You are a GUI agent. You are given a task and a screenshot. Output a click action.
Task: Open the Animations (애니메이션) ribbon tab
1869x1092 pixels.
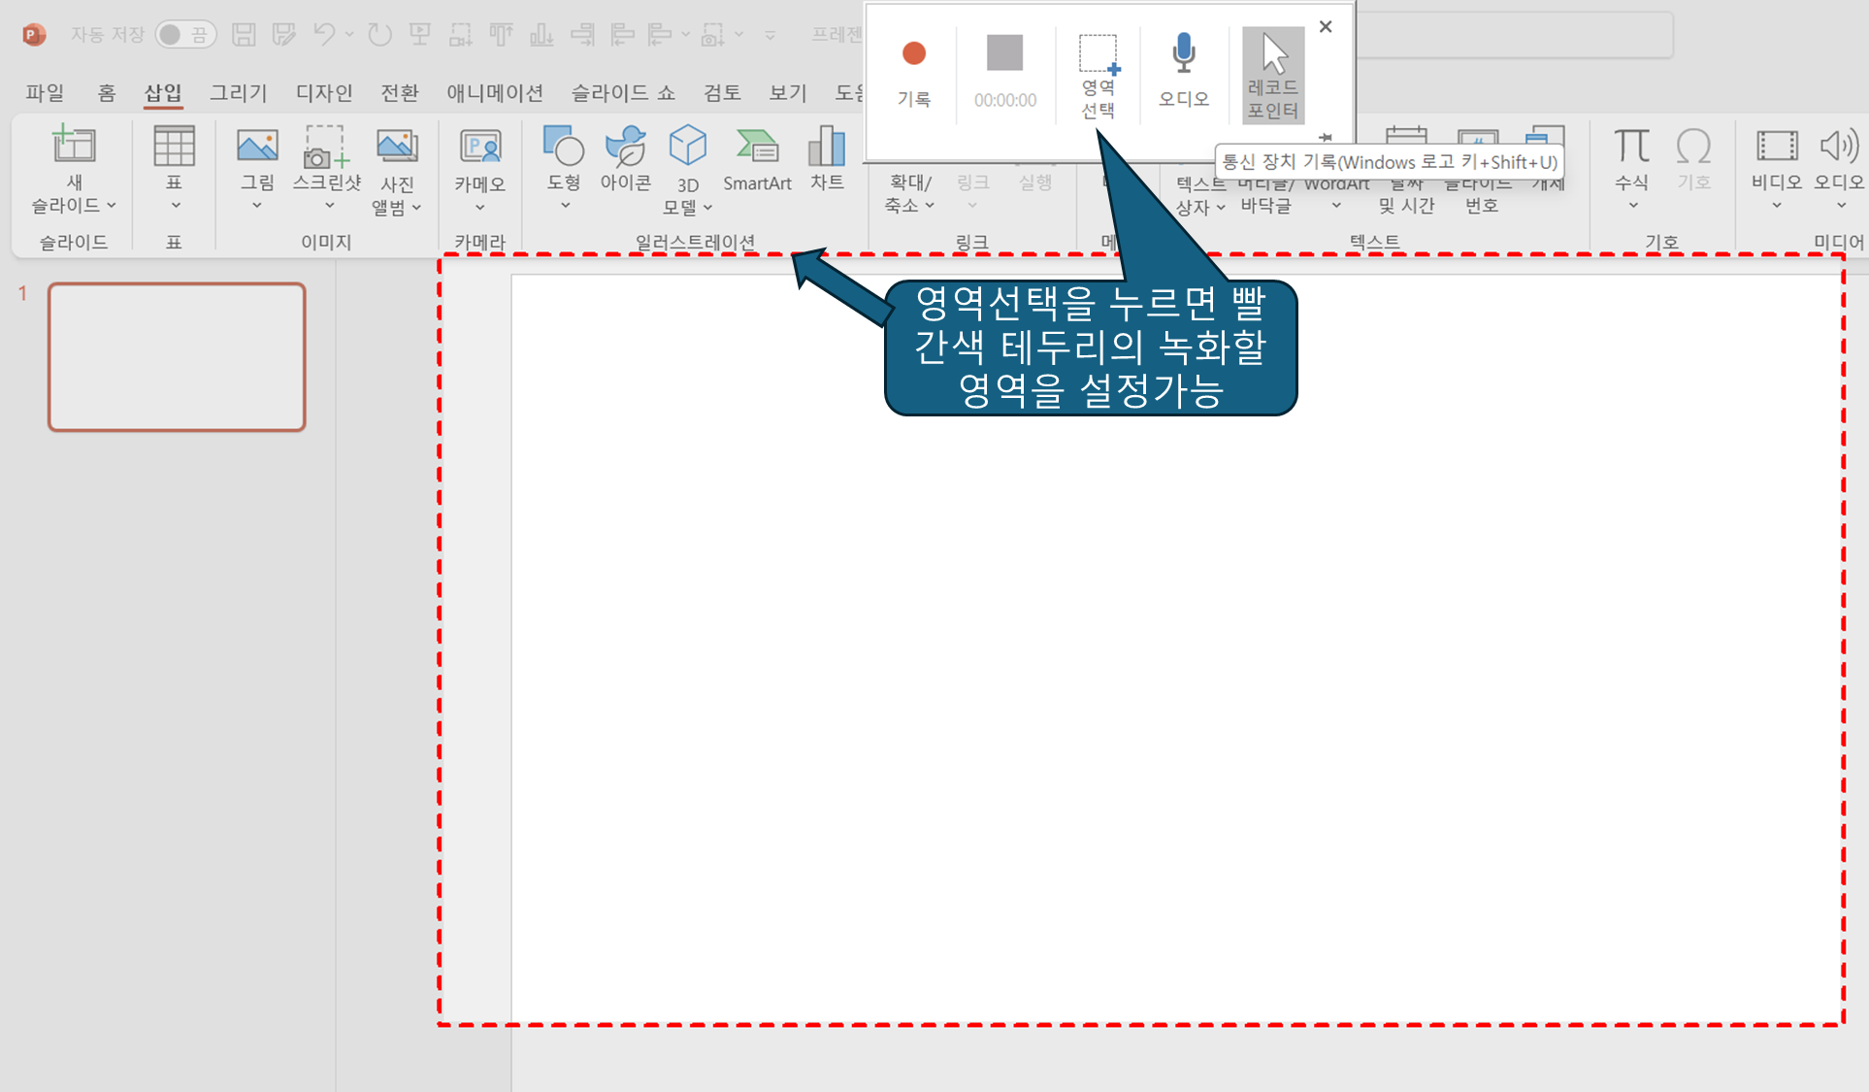coord(494,92)
